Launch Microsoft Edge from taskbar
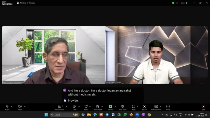210x118 pixels. point(95,115)
